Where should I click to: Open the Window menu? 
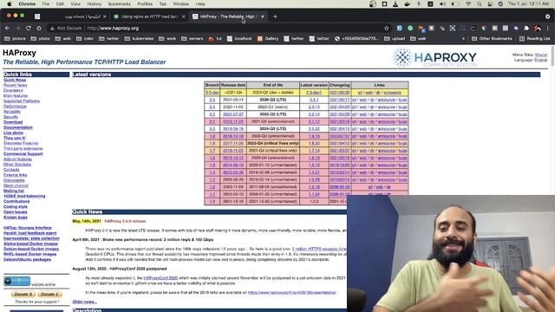181,3
